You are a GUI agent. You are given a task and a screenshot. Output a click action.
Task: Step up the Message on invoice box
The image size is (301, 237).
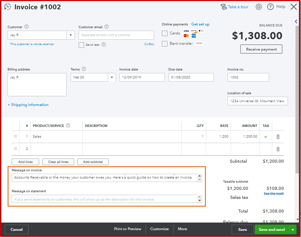(x=200, y=176)
